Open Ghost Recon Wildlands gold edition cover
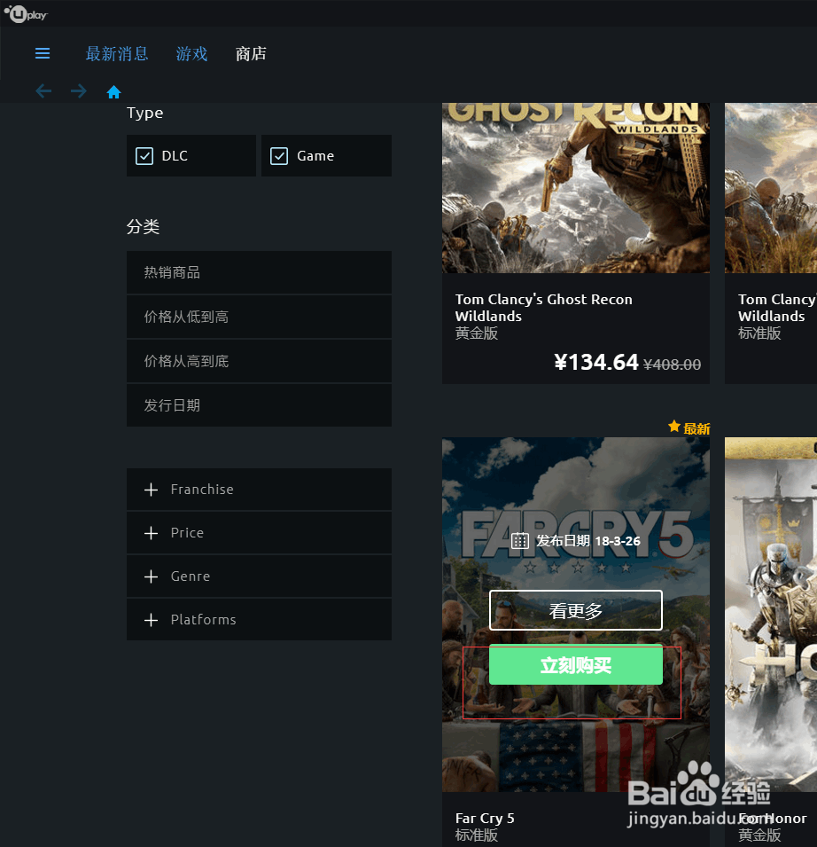 576,188
